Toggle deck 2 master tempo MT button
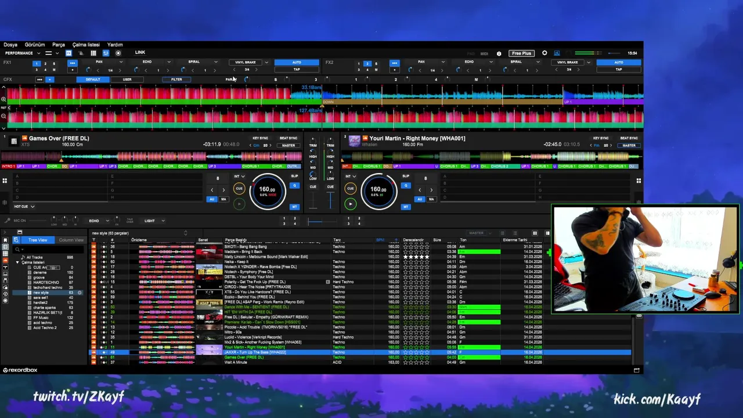This screenshot has width=743, height=418. (405, 207)
